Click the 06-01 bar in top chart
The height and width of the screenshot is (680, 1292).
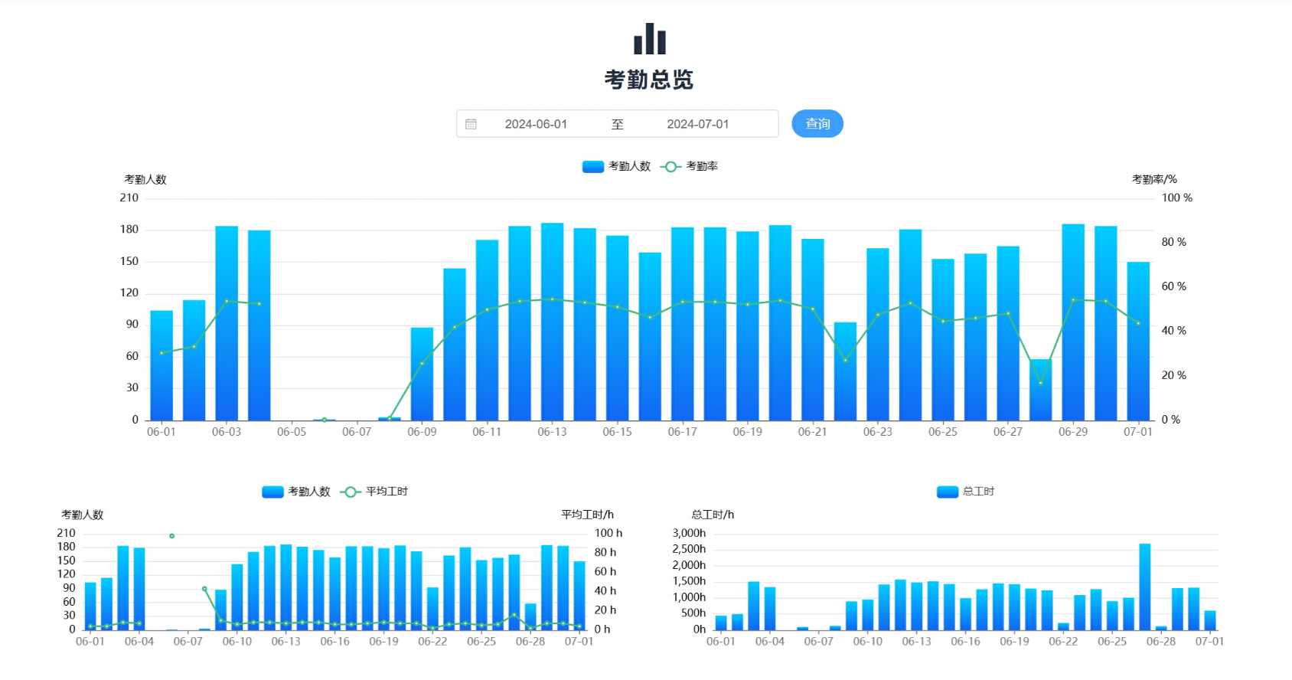(x=161, y=365)
